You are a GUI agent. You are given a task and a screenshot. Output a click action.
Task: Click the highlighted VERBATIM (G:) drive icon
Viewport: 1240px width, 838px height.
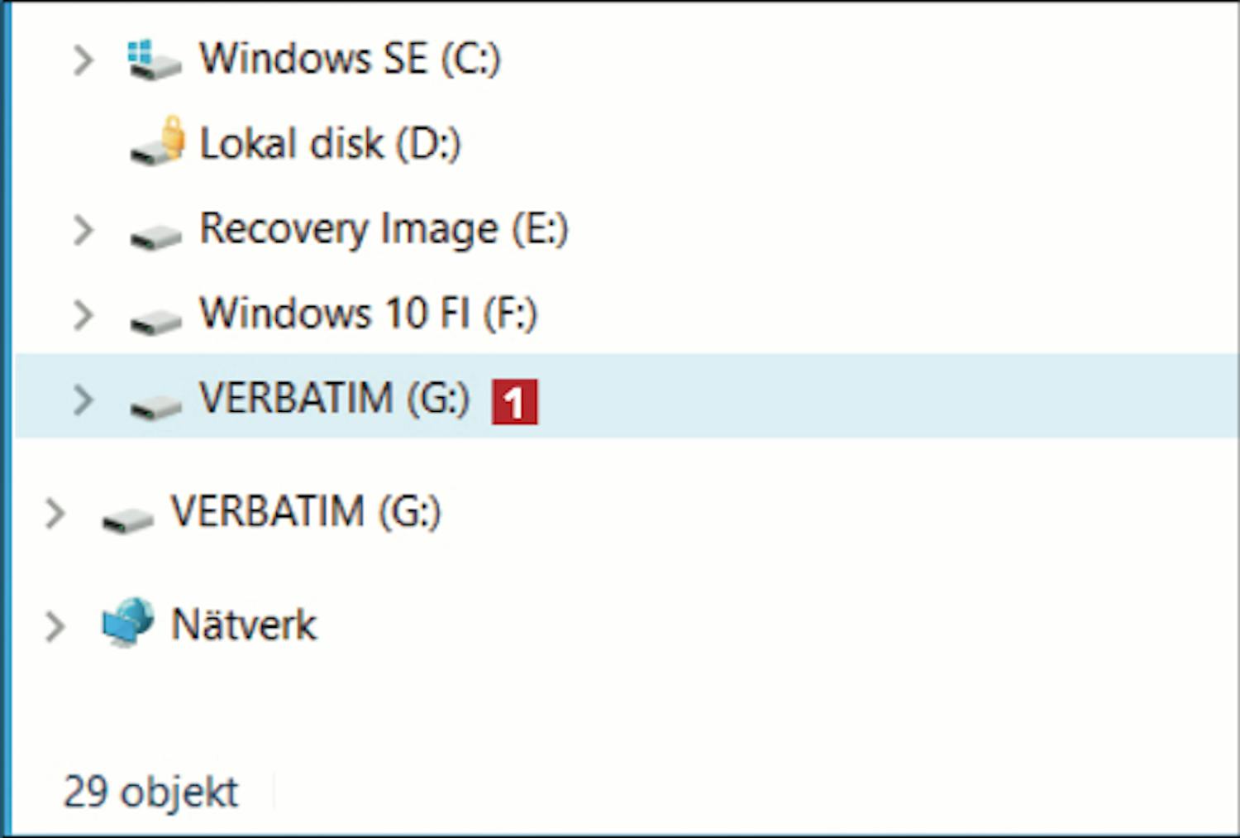(155, 406)
